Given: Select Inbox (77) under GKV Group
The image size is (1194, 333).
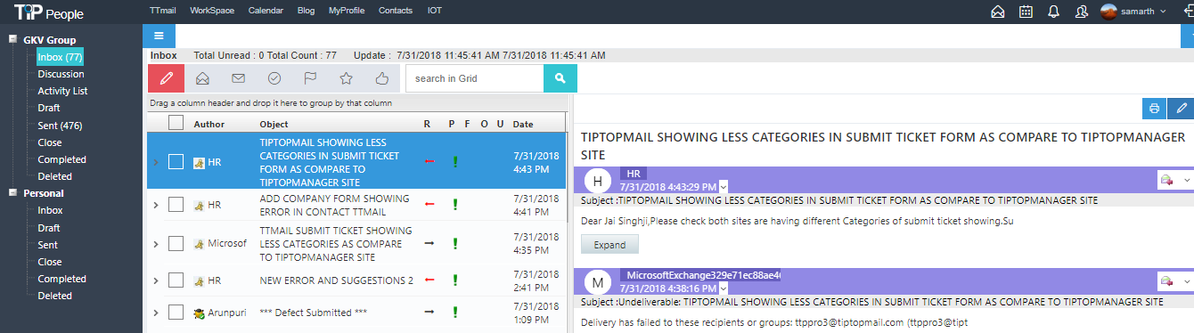Looking at the screenshot, I should (60, 57).
